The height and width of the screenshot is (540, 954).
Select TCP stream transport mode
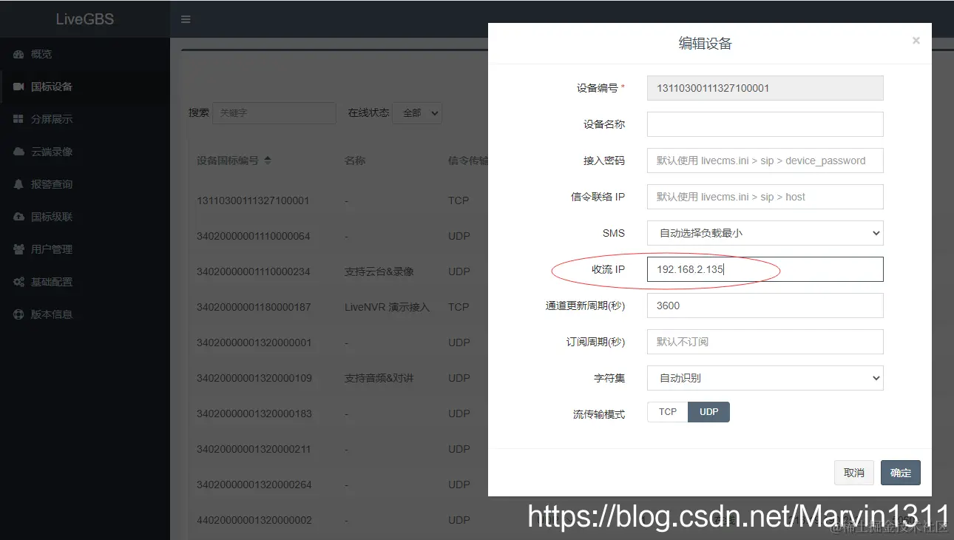[668, 412]
